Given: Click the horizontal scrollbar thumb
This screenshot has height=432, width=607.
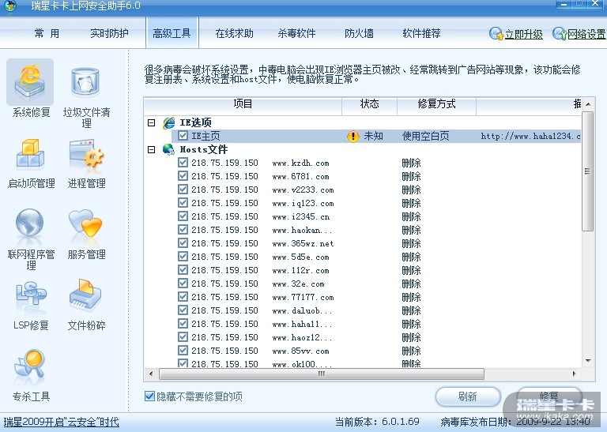Looking at the screenshot, I should [x=322, y=374].
